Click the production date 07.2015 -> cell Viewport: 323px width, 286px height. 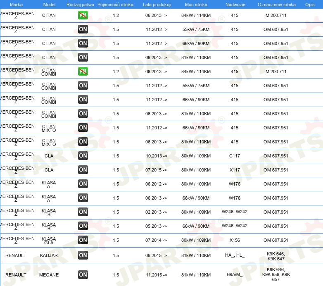(156, 170)
